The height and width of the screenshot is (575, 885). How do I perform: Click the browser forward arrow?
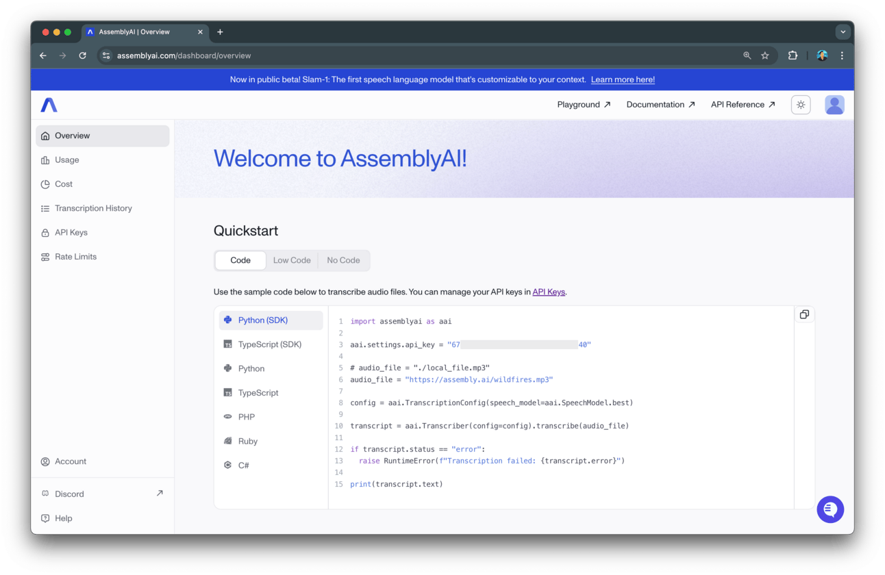pos(62,55)
